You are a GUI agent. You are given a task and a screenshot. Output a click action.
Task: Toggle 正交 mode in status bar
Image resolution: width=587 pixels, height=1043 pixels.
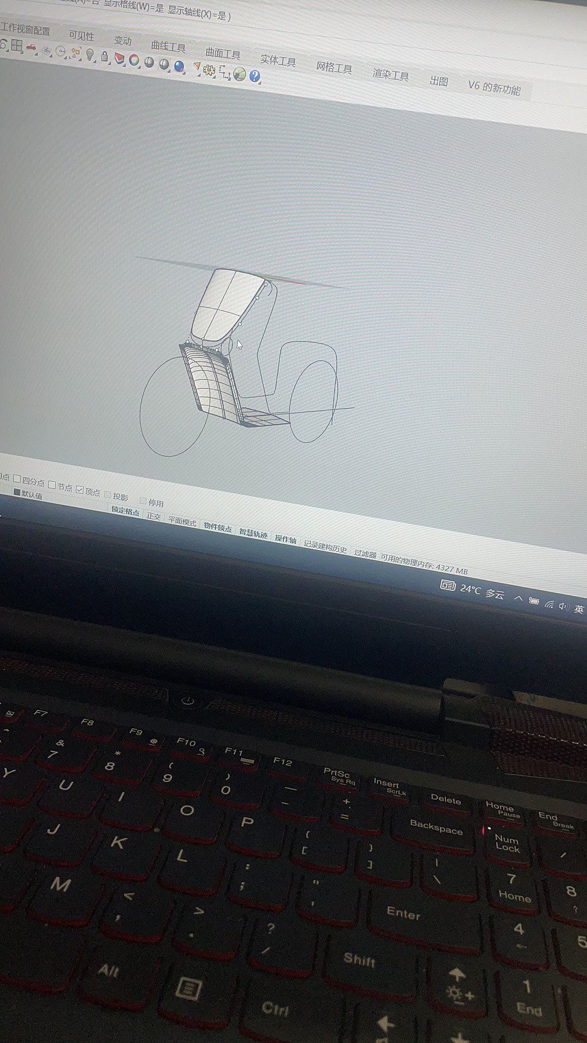154,517
